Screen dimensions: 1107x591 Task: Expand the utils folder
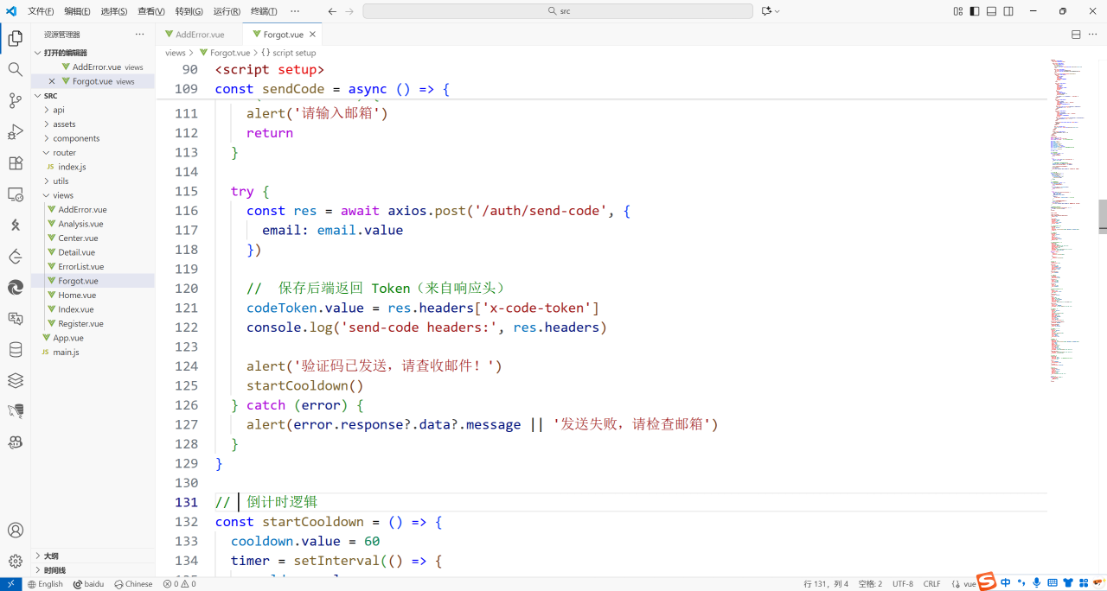[x=93, y=181]
